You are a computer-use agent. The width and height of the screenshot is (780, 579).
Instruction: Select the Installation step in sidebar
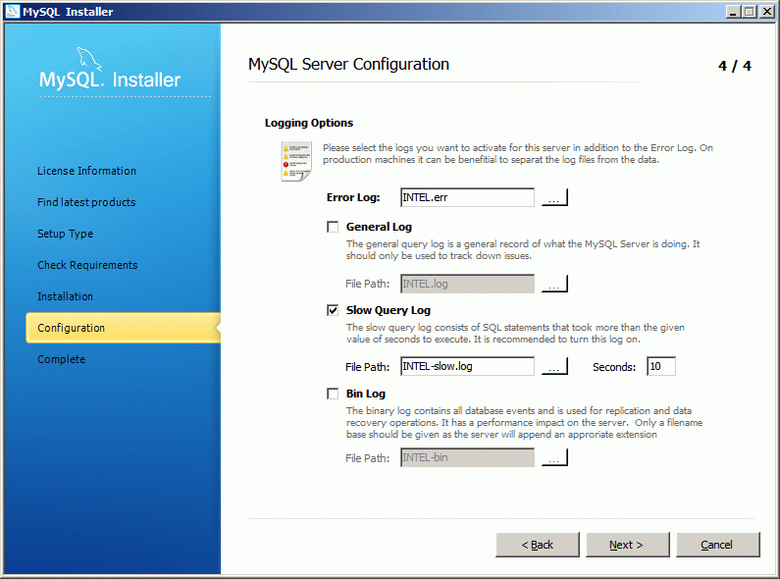tap(65, 296)
